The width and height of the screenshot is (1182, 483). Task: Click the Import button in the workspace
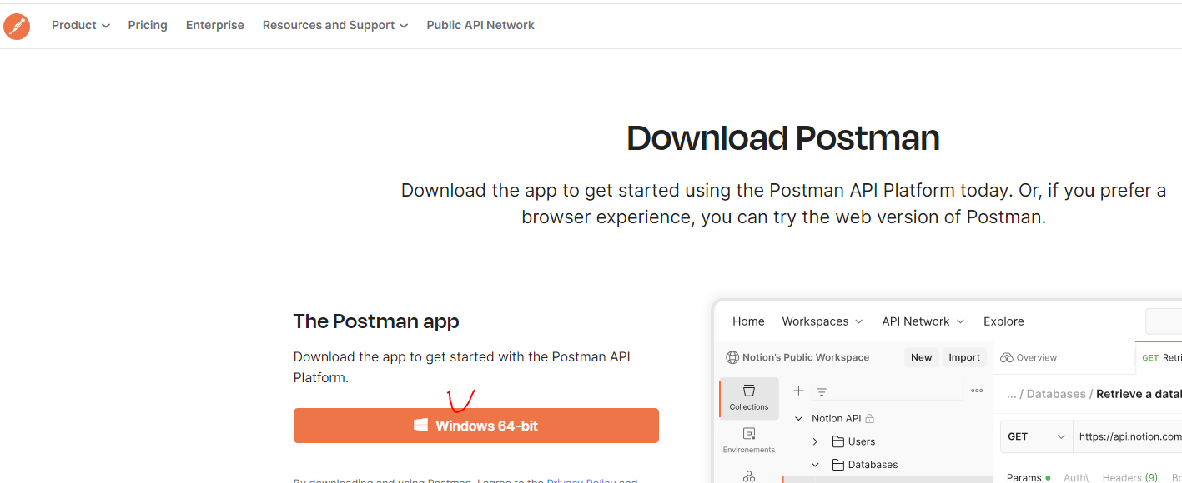pyautogui.click(x=964, y=357)
